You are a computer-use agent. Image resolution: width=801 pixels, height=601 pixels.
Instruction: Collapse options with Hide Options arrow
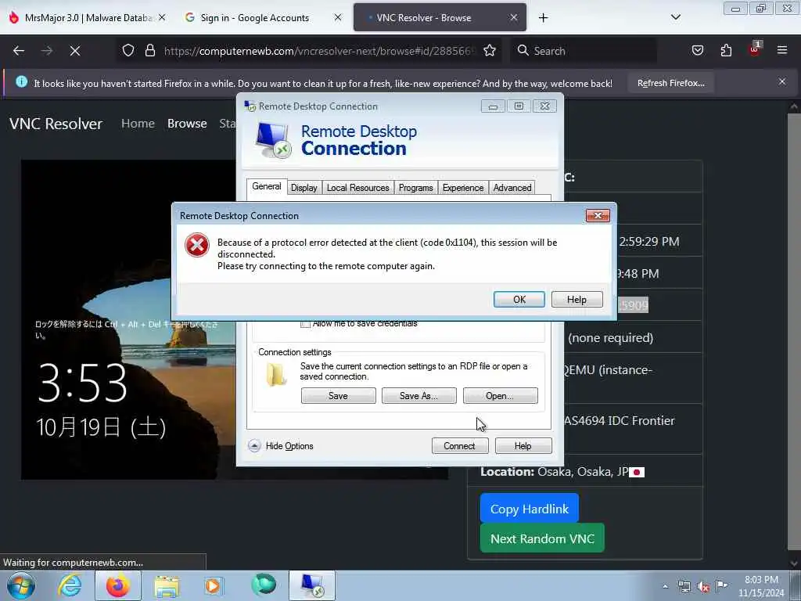click(x=254, y=445)
